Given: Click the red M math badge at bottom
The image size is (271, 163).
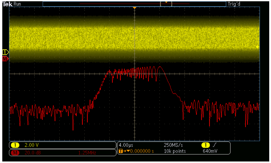Looking at the screenshot, I should coord(15,153).
